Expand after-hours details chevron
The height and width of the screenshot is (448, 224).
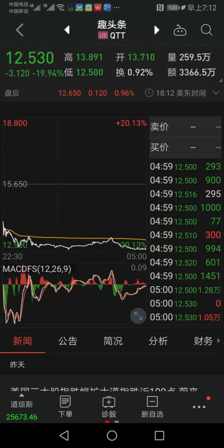[x=216, y=93]
